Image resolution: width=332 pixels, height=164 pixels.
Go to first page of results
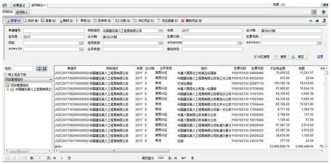[7, 158]
